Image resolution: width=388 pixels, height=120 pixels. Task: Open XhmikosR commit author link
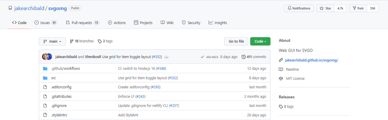[x=93, y=57]
